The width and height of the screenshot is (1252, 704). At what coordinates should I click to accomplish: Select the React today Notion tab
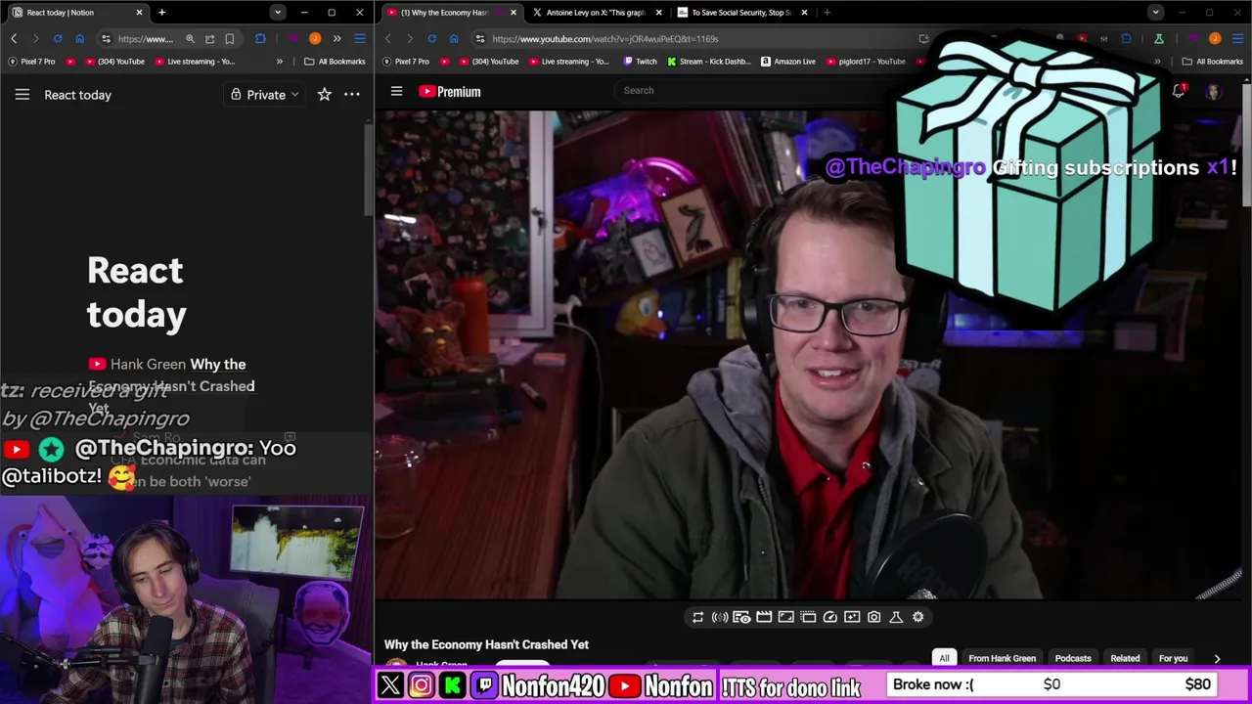tap(78, 13)
